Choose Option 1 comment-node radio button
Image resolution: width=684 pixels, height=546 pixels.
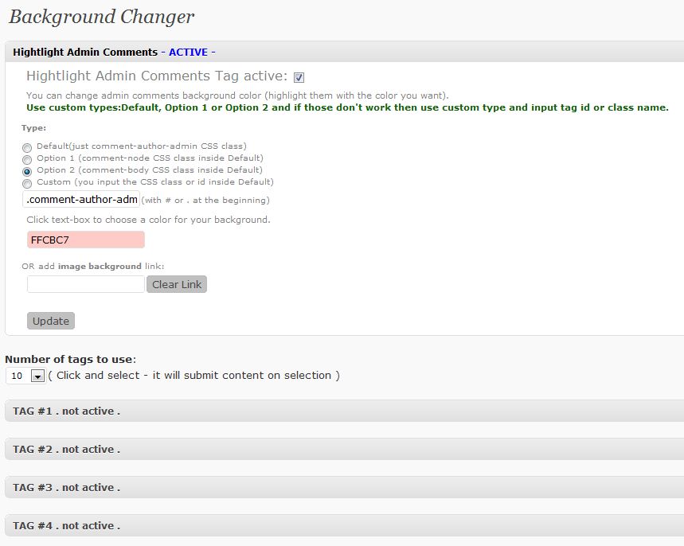27,159
